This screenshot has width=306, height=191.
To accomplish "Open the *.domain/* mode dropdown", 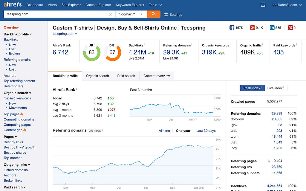I will tap(131, 14).
